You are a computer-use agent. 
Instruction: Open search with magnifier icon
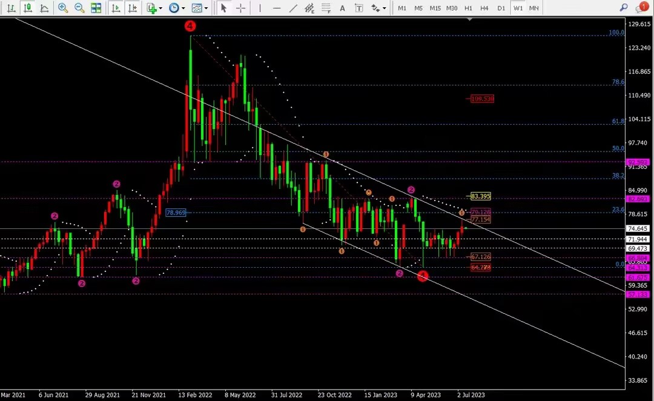(x=624, y=7)
